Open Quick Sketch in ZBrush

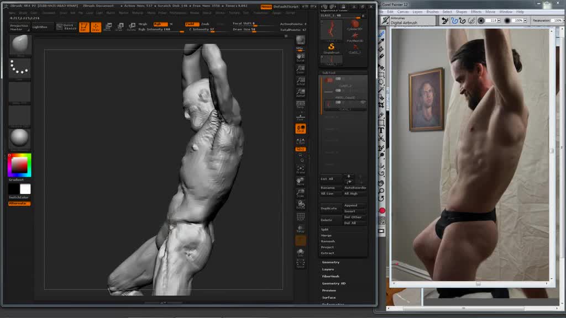click(x=65, y=26)
